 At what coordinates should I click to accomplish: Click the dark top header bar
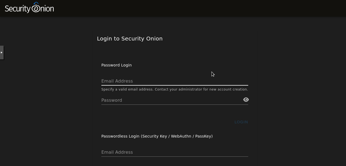coord(173,8)
